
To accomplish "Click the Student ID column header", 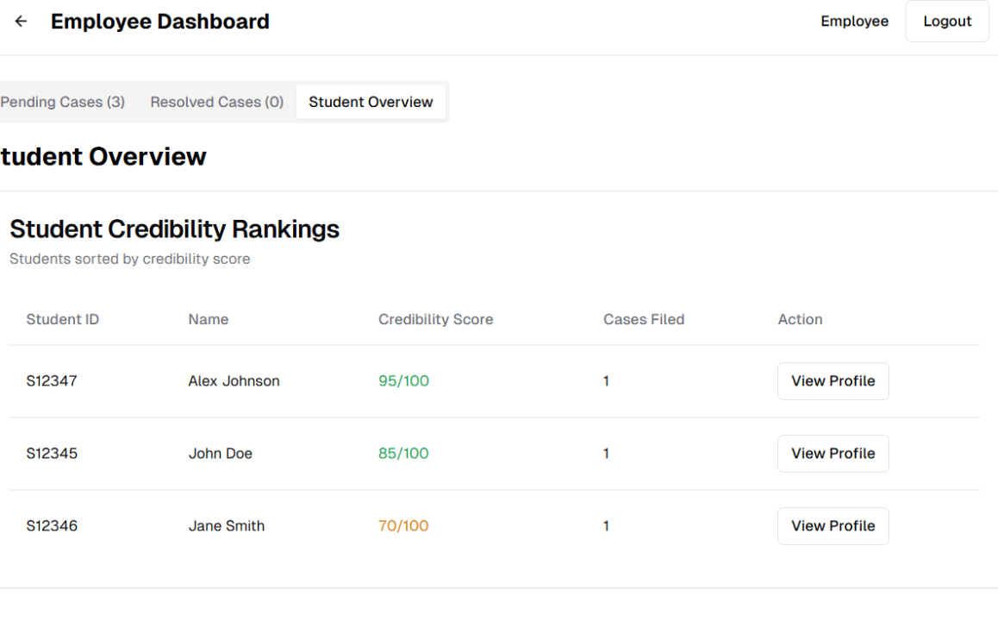I will coord(62,319).
